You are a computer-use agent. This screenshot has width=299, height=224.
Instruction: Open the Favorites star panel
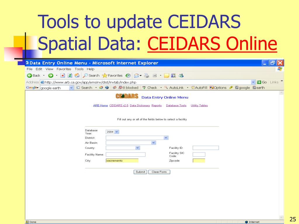tap(112, 76)
